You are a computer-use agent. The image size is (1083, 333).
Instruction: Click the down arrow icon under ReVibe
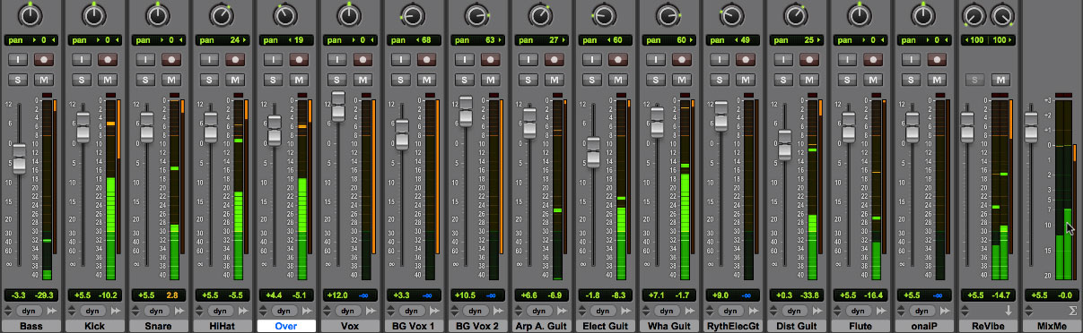1009,310
